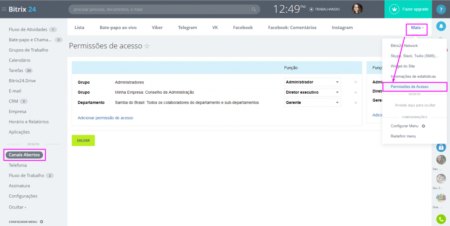Click the Trabalhando status indicator icon
This screenshot has height=226, width=450.
(312, 9)
